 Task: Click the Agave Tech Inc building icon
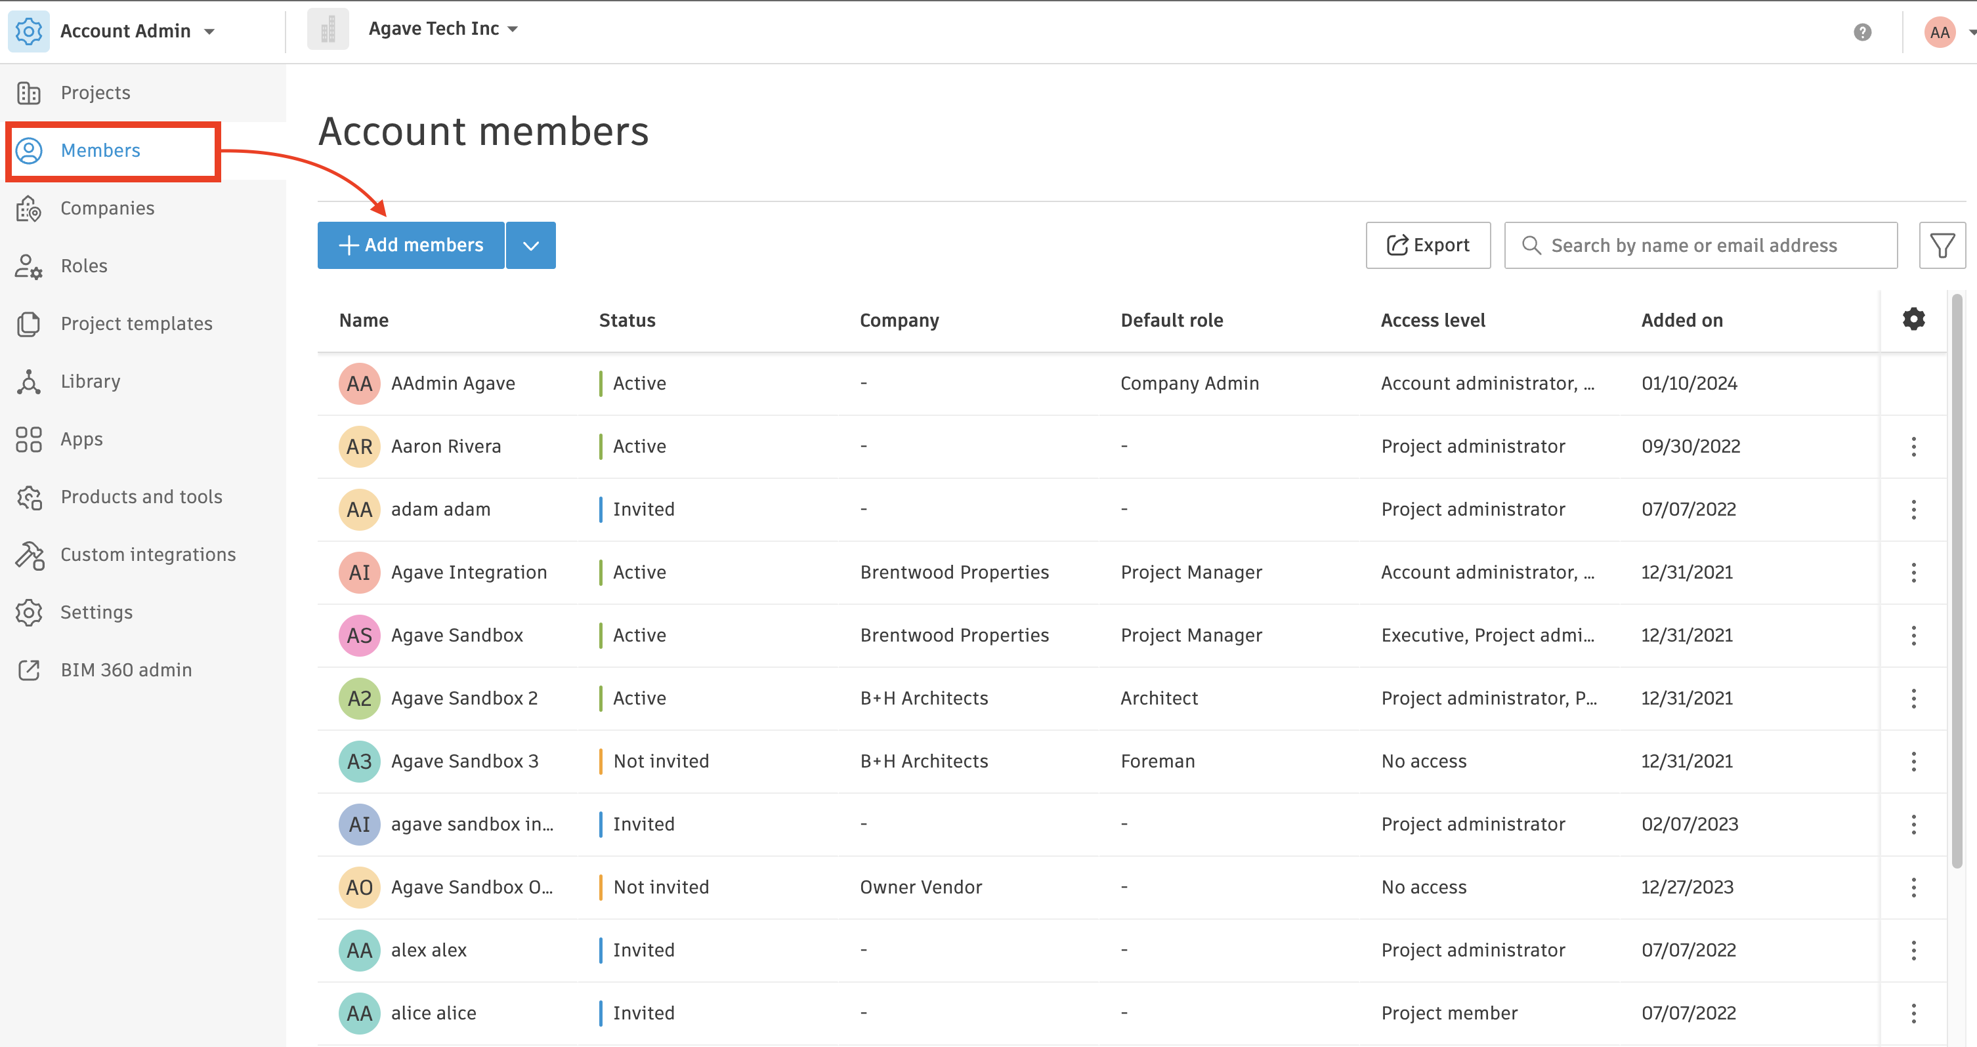(x=328, y=30)
